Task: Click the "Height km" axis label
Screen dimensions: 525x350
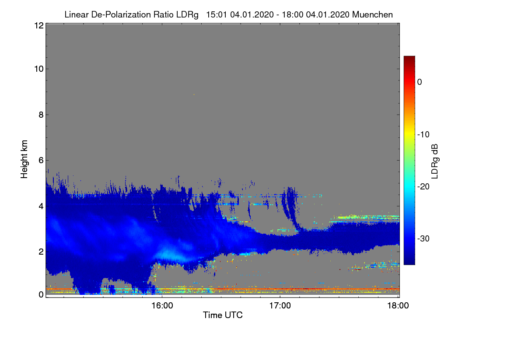Action: [x=24, y=160]
